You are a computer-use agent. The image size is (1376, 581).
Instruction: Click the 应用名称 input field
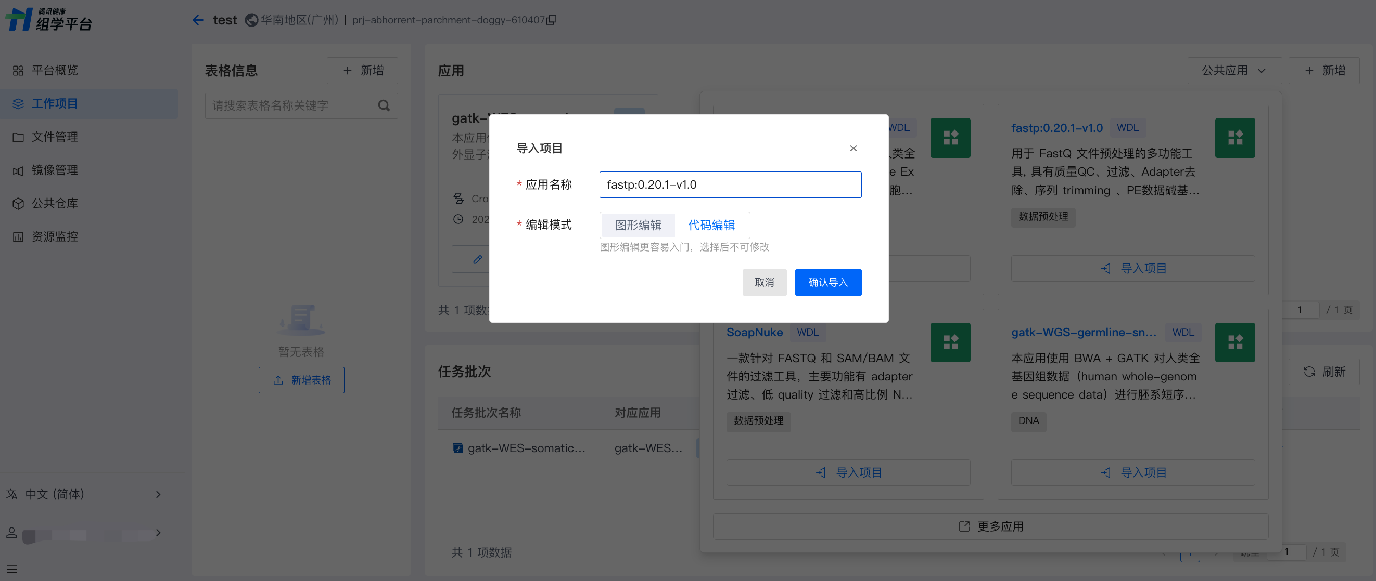point(730,184)
